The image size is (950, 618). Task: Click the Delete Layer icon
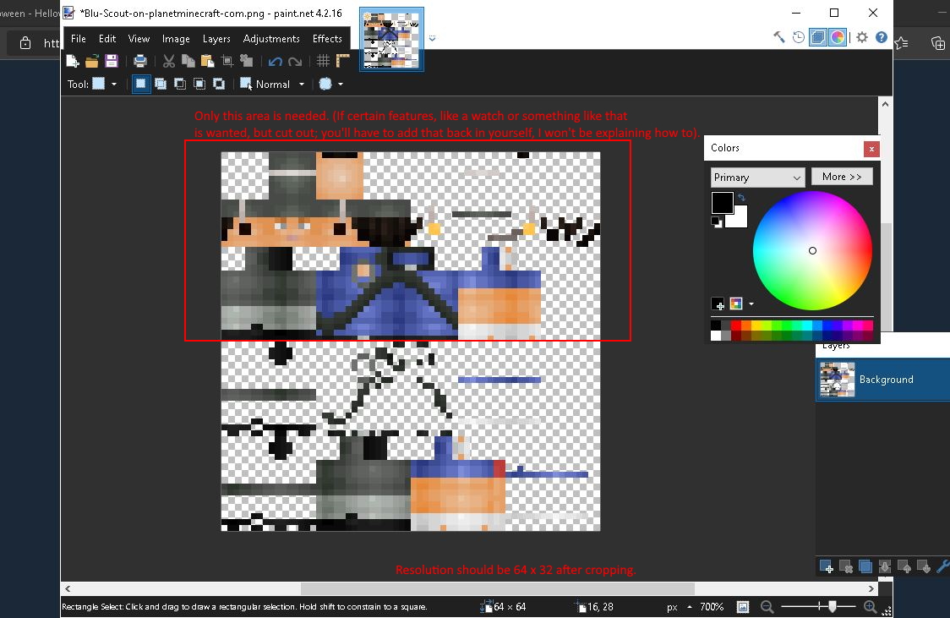click(x=846, y=567)
